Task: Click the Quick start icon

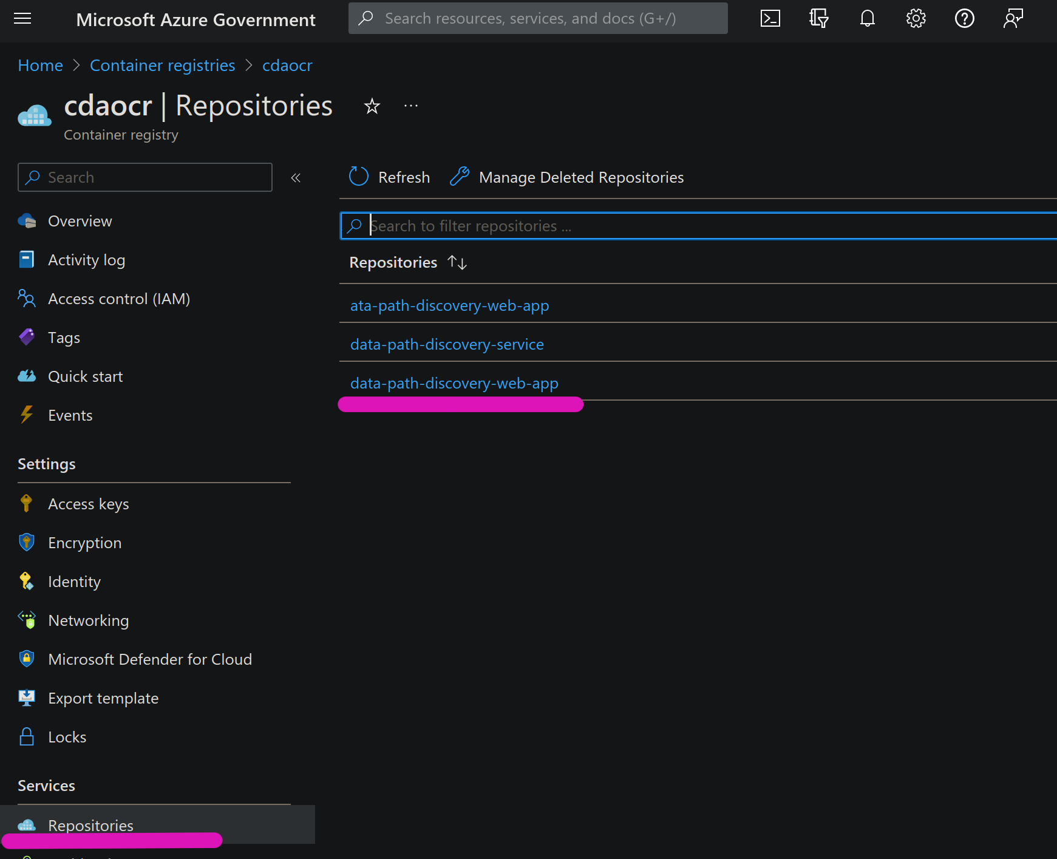Action: tap(27, 376)
